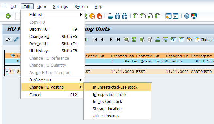Click the pencil change icon
214x124 pixels.
coord(16,40)
